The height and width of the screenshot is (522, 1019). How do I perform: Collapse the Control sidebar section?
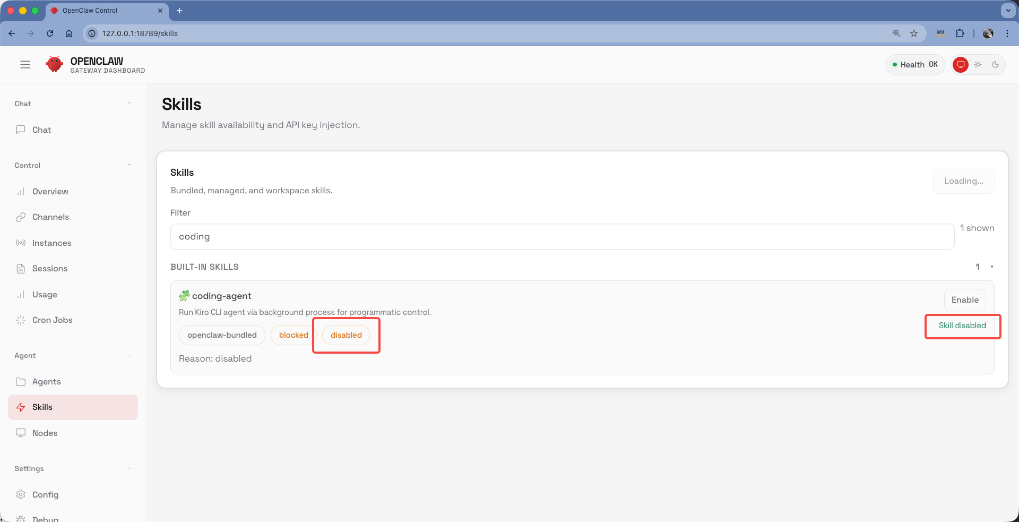pos(129,165)
